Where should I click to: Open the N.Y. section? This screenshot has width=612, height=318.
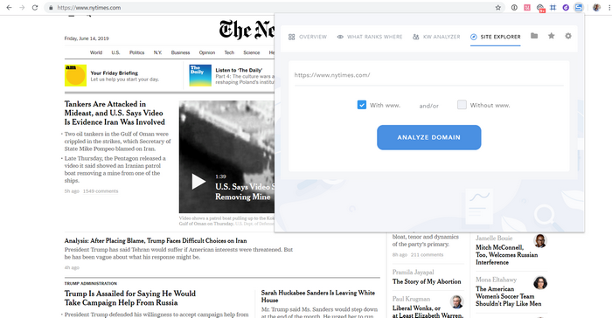point(157,52)
